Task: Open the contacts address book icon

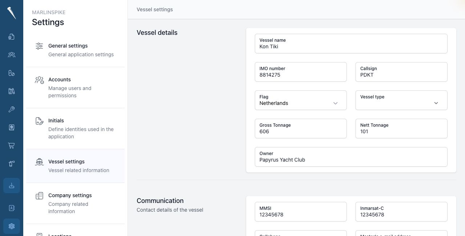Action: point(12,208)
